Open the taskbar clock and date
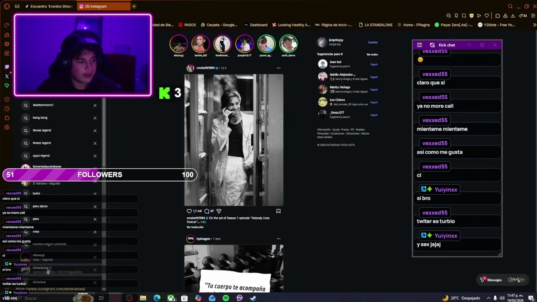Viewport: 537px width, 302px height. point(515,298)
